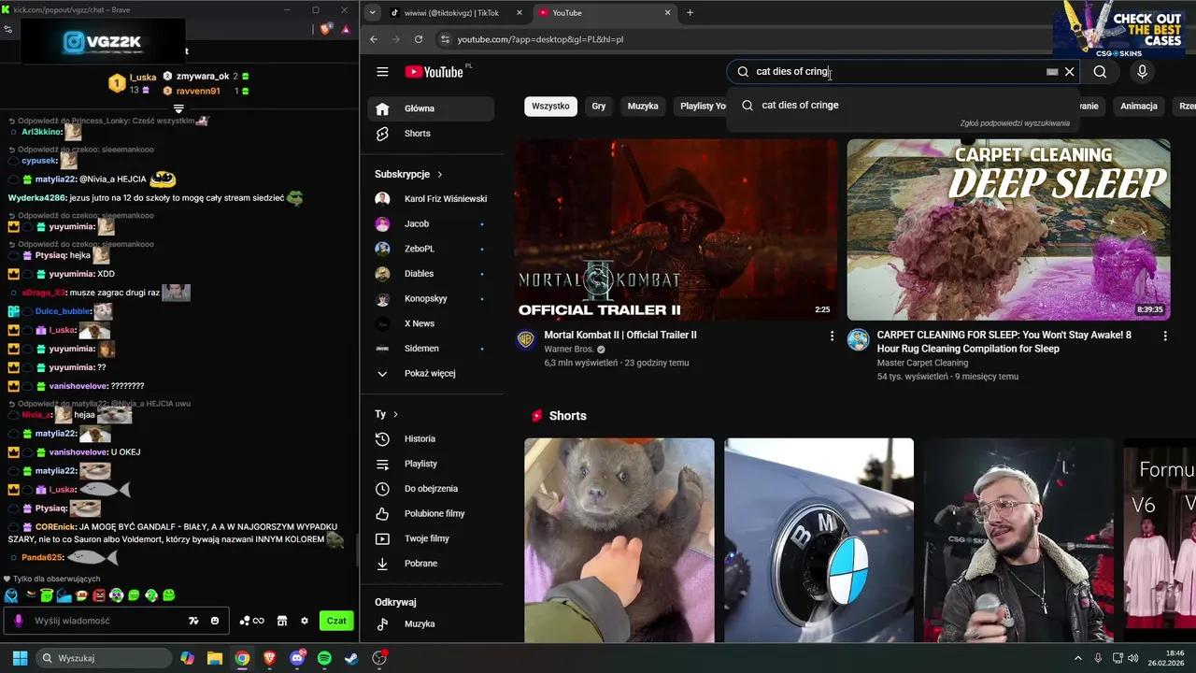Open the tab search dropdown arrow
This screenshot has width=1196, height=673.
point(373,13)
